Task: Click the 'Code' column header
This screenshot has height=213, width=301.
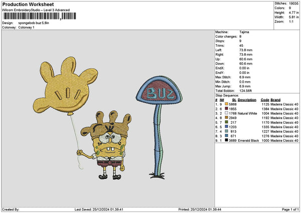Action: [265, 100]
